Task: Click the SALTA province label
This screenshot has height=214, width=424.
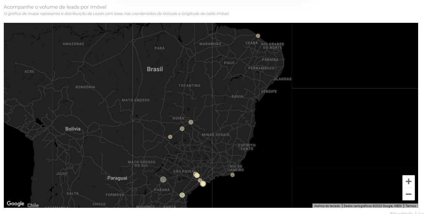Action: [x=73, y=194]
